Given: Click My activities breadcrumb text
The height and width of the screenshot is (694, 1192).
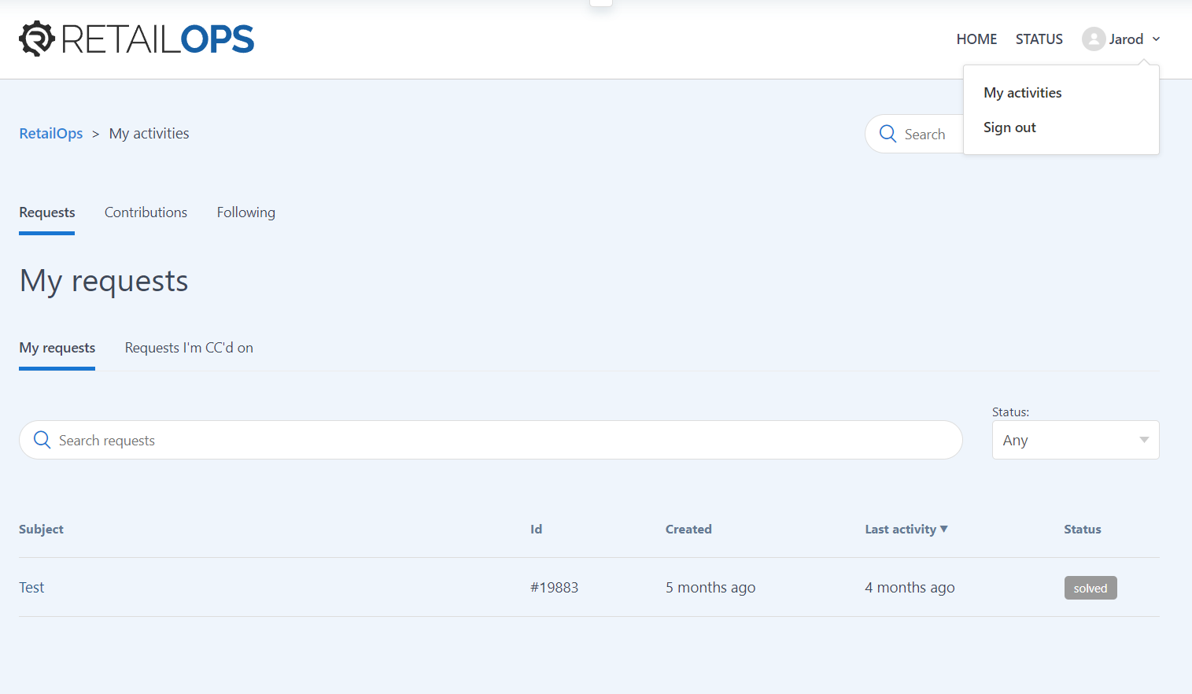Looking at the screenshot, I should [x=149, y=134].
